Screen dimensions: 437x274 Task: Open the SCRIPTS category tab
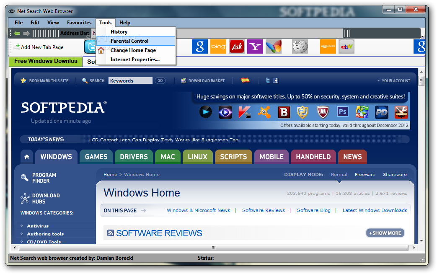[x=233, y=157]
